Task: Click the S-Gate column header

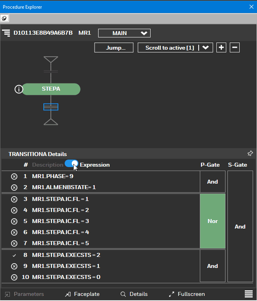Action: [x=238, y=165]
